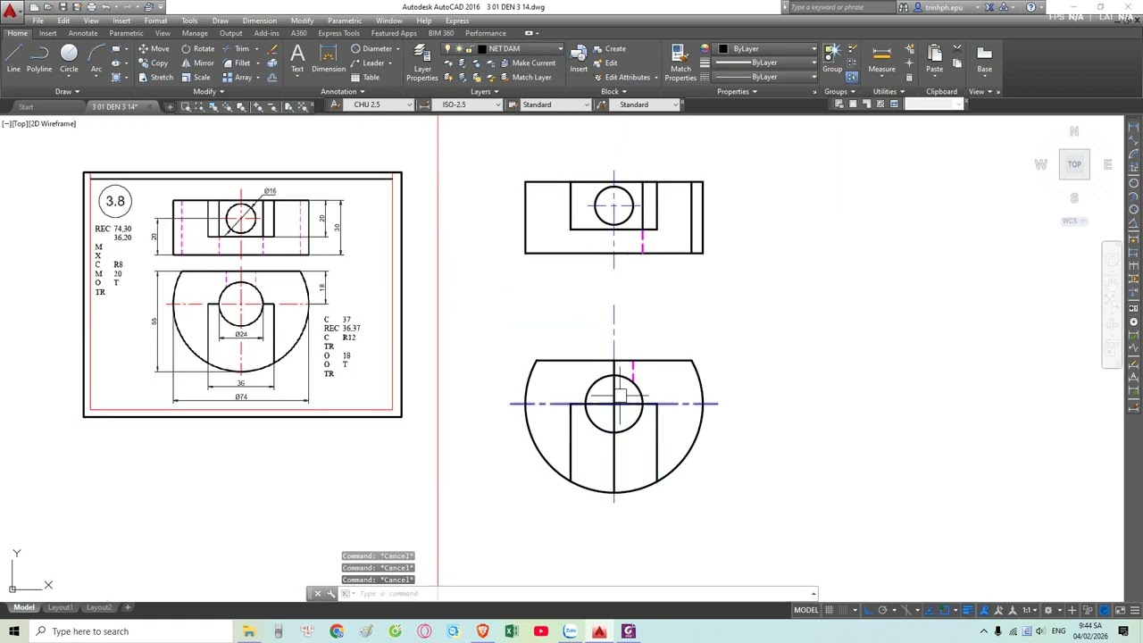This screenshot has width=1143, height=643.
Task: Toggle snap mode in status bar
Action: click(x=844, y=611)
